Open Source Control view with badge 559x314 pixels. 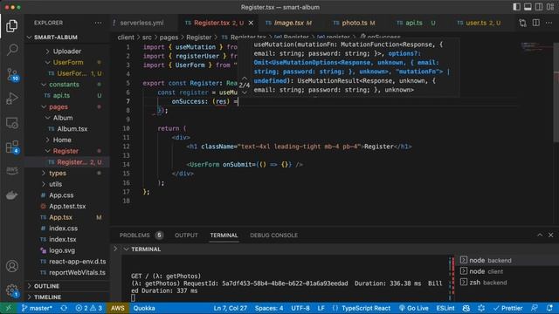(x=12, y=74)
